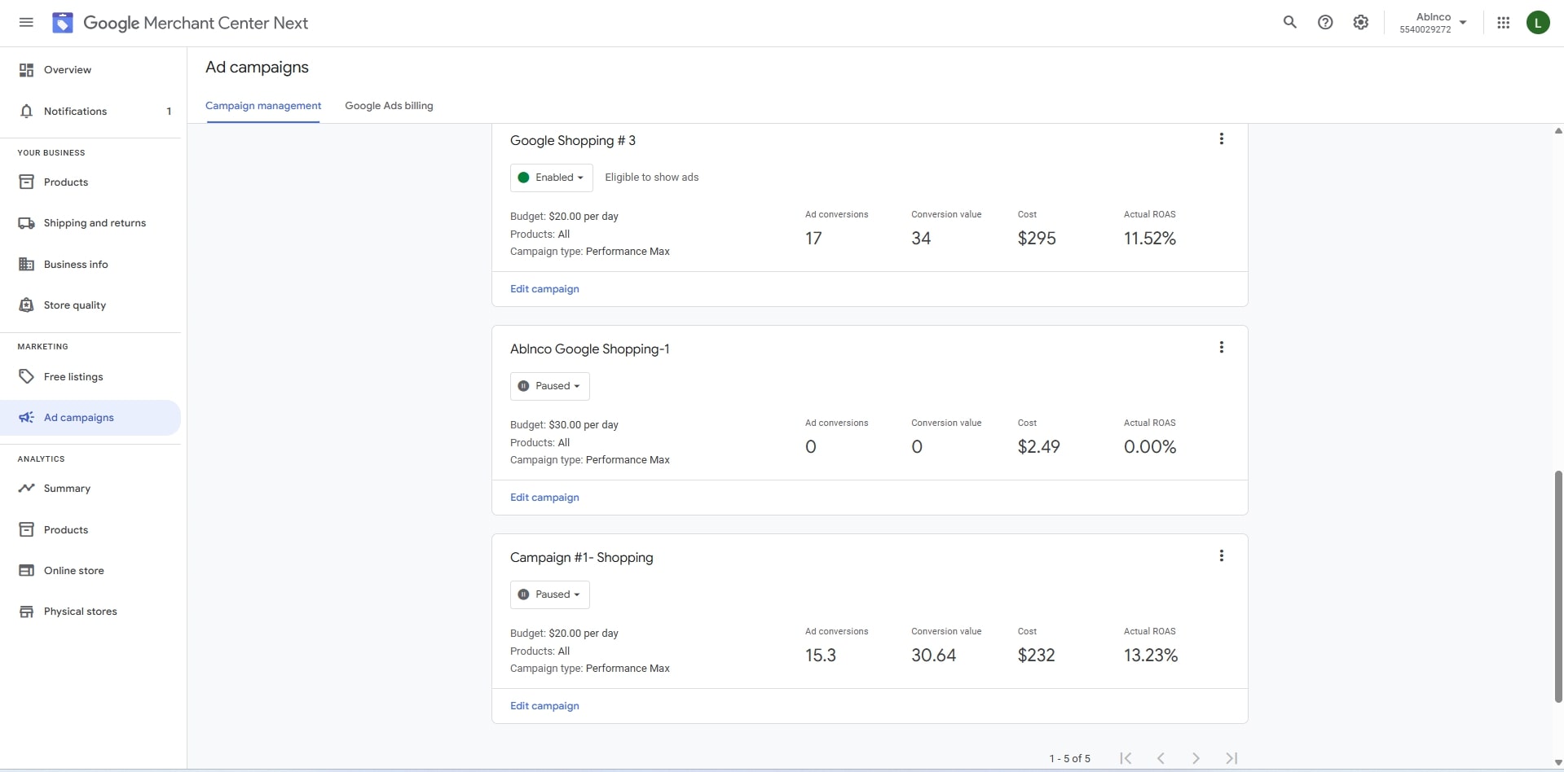Click the 15.3 ad conversions value
The image size is (1564, 772).
[x=821, y=656]
